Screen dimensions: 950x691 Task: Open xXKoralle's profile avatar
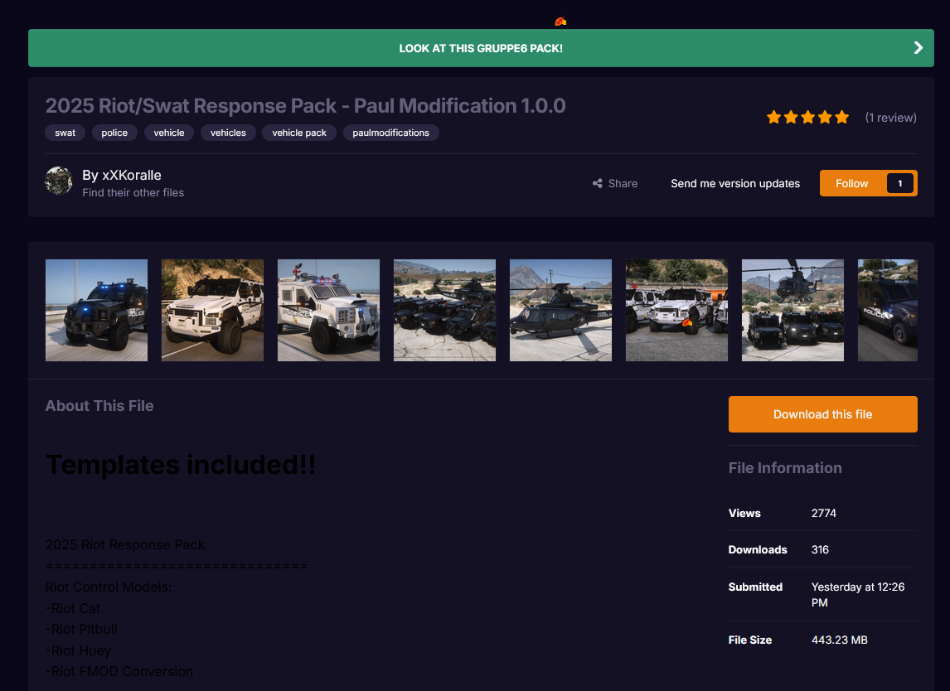coord(59,181)
